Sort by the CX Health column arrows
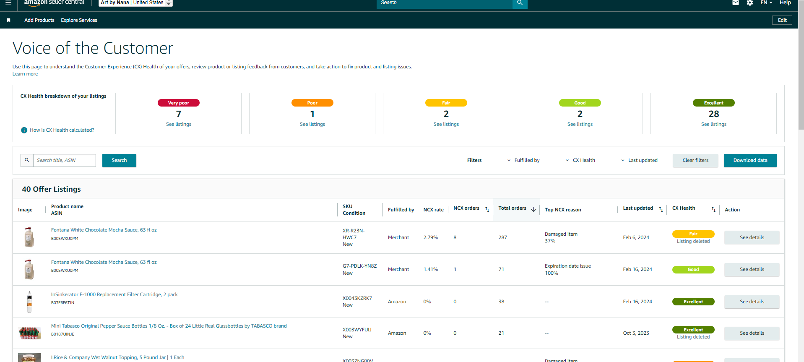 pyautogui.click(x=713, y=209)
